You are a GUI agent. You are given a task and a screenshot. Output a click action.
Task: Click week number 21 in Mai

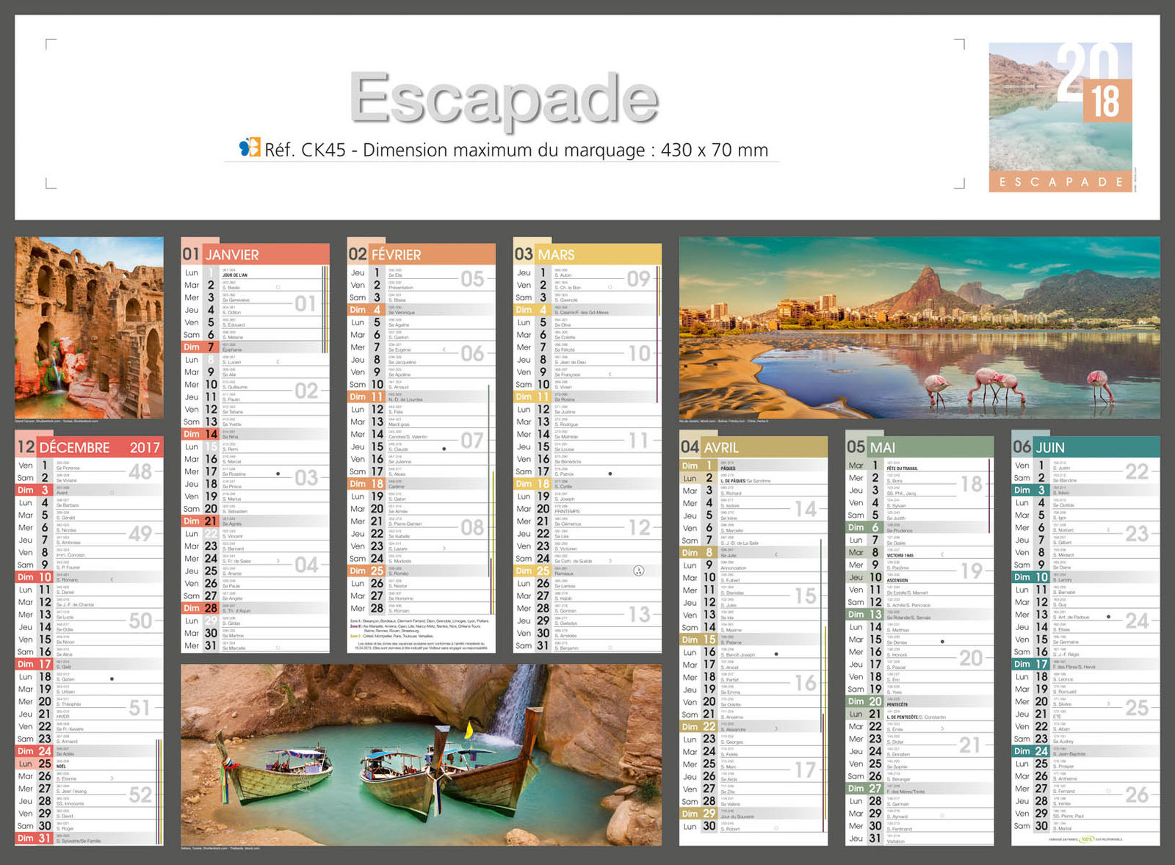click(x=971, y=745)
